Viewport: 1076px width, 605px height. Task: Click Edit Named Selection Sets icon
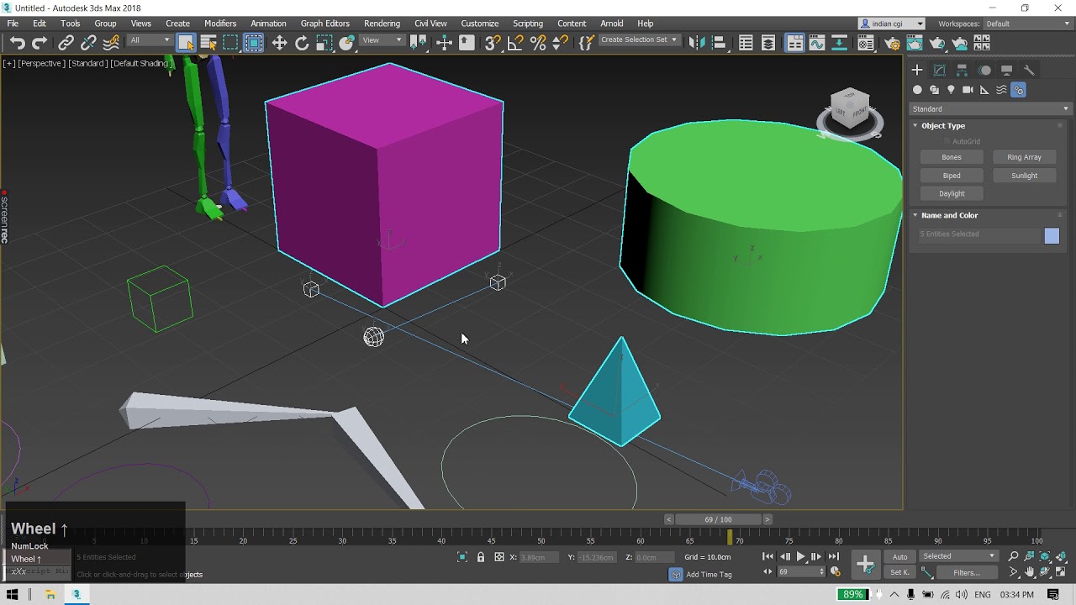tap(586, 43)
